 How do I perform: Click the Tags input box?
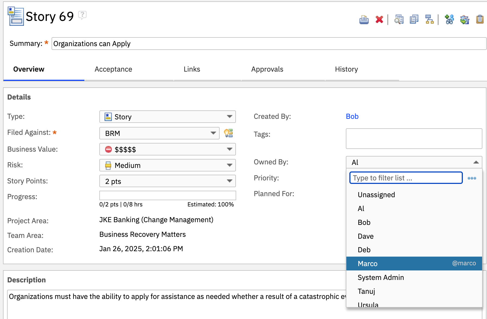pos(414,139)
